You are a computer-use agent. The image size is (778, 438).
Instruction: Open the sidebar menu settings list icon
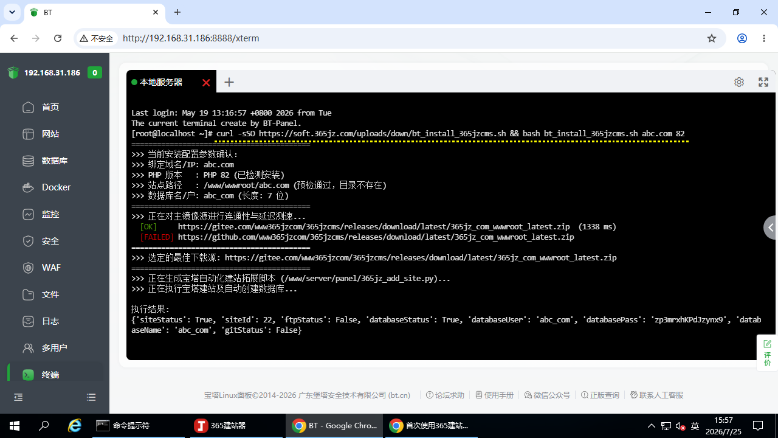click(91, 397)
